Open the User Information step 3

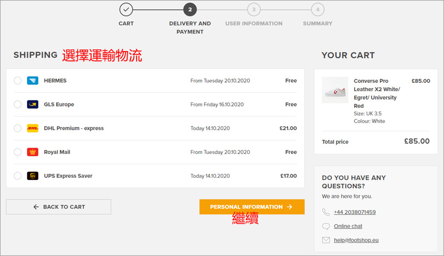coord(254,9)
